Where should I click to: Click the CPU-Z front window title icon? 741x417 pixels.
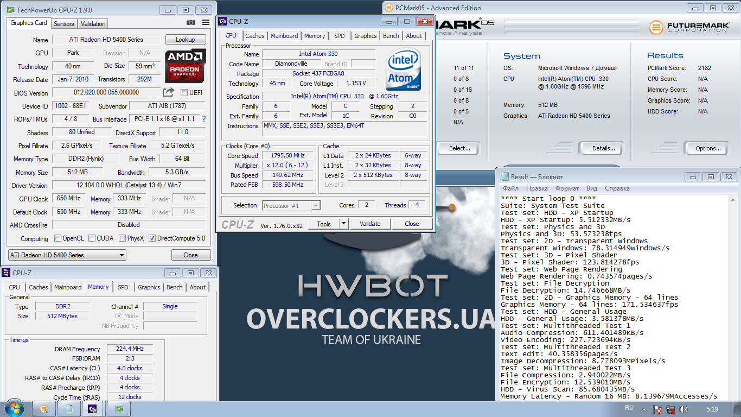point(222,21)
